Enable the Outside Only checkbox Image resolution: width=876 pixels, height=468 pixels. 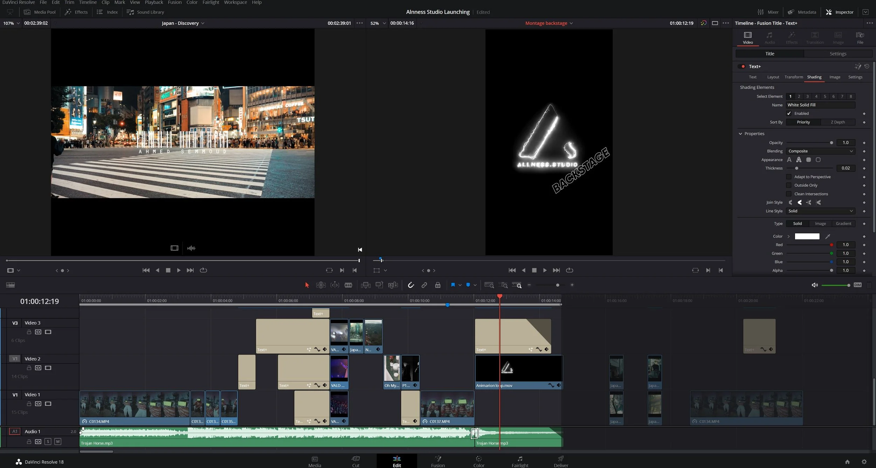coord(789,185)
